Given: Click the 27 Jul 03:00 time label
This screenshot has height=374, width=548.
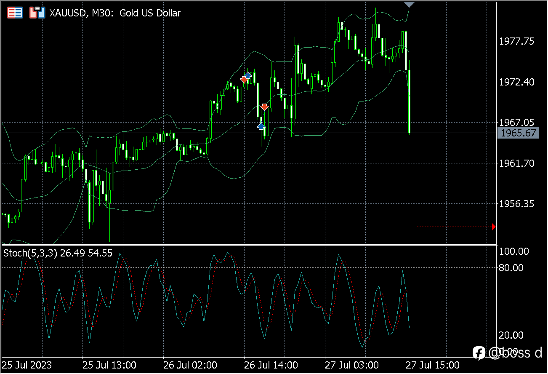Looking at the screenshot, I should (x=351, y=365).
